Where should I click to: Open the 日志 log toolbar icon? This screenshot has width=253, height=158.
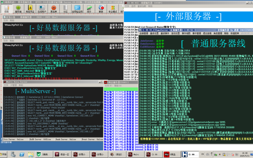(7, 10)
